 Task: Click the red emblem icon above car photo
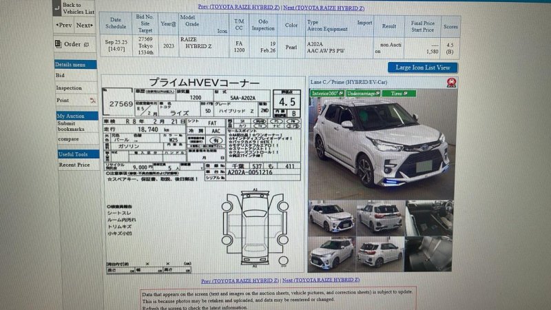[450, 84]
